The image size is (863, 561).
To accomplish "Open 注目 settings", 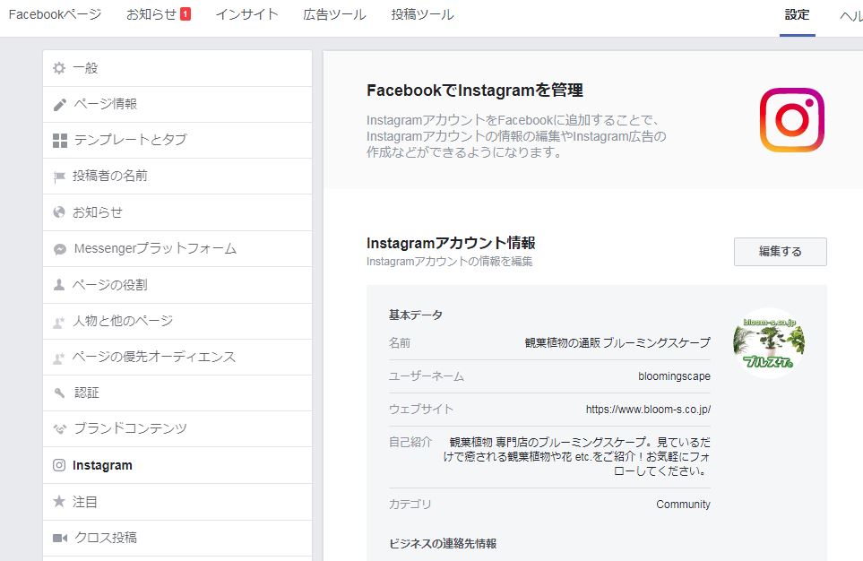I will click(177, 502).
